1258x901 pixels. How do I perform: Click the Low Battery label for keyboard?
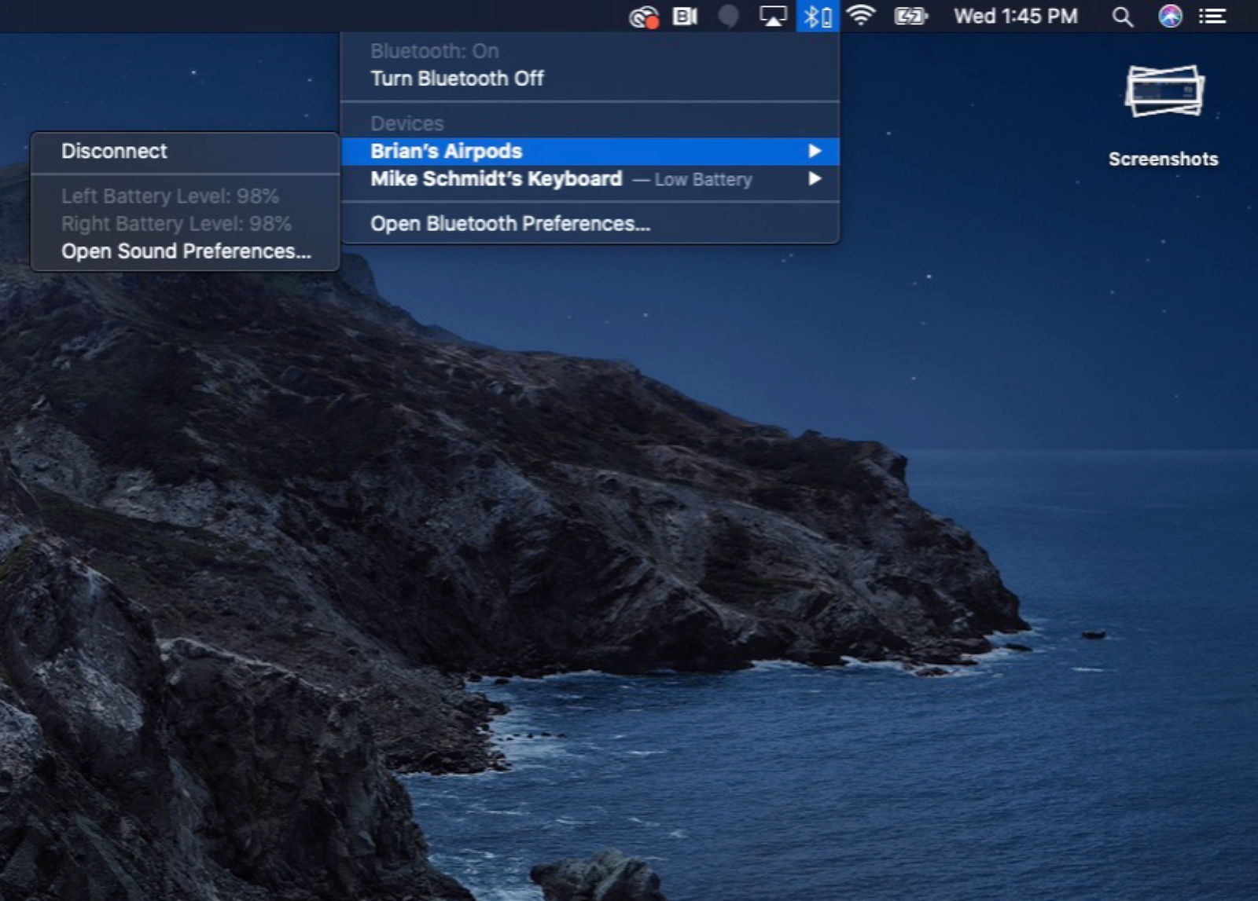point(703,180)
